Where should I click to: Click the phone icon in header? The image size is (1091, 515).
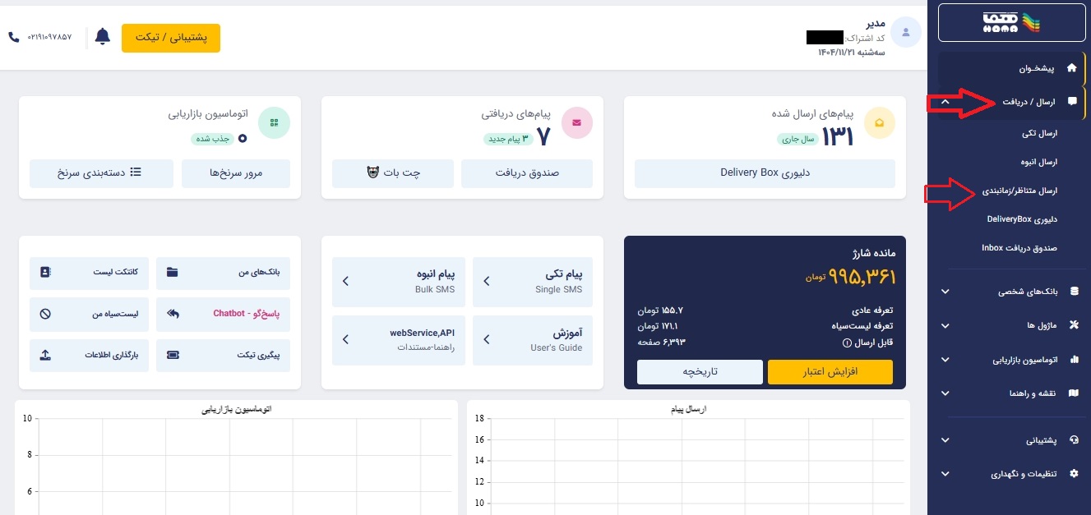click(x=14, y=37)
